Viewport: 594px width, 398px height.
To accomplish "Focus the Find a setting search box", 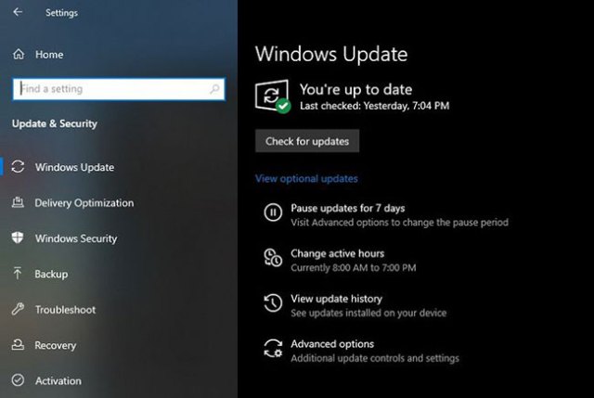I will click(119, 89).
